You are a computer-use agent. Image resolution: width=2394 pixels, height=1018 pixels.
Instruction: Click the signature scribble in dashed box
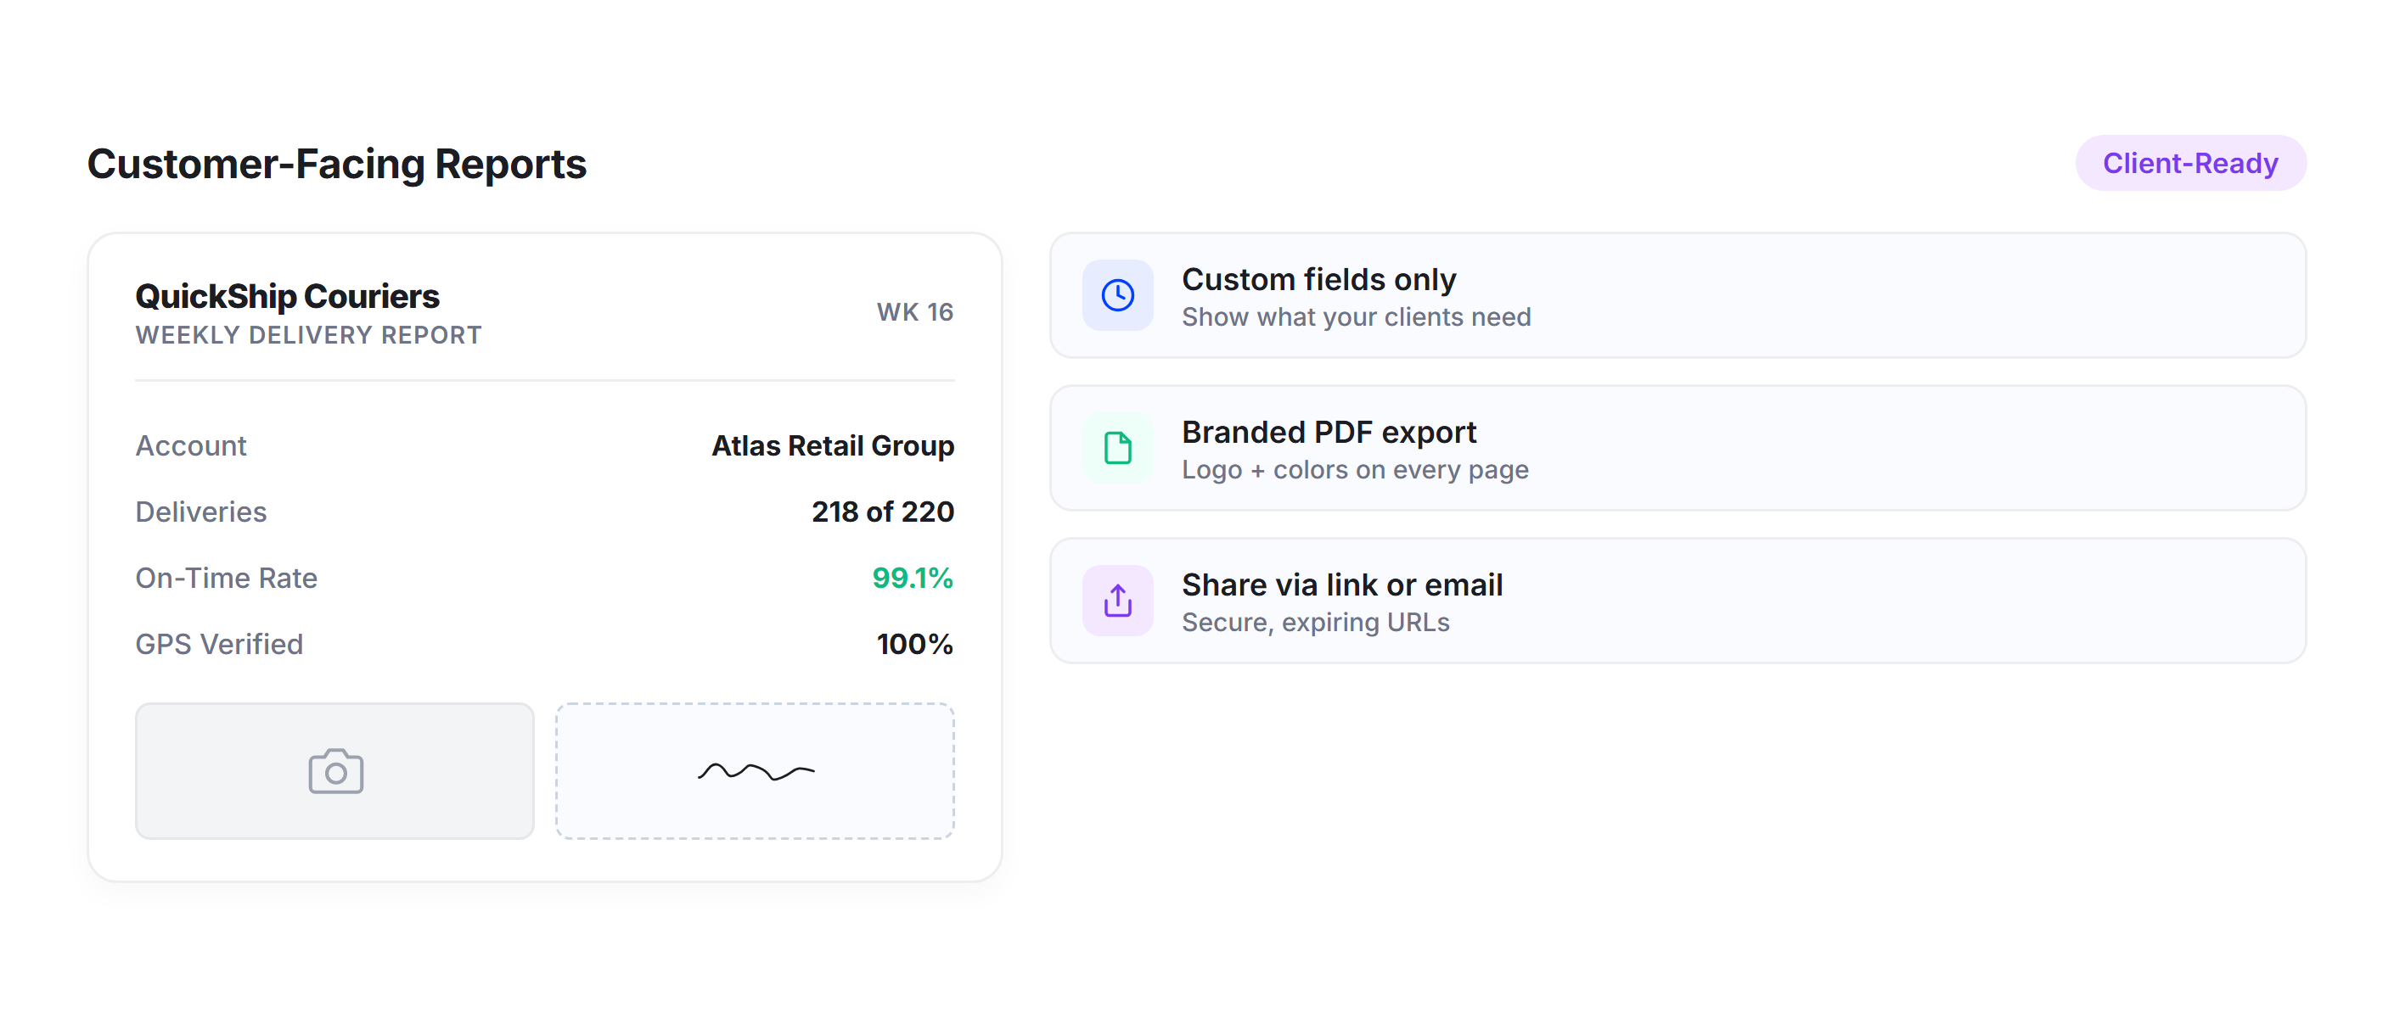point(756,771)
